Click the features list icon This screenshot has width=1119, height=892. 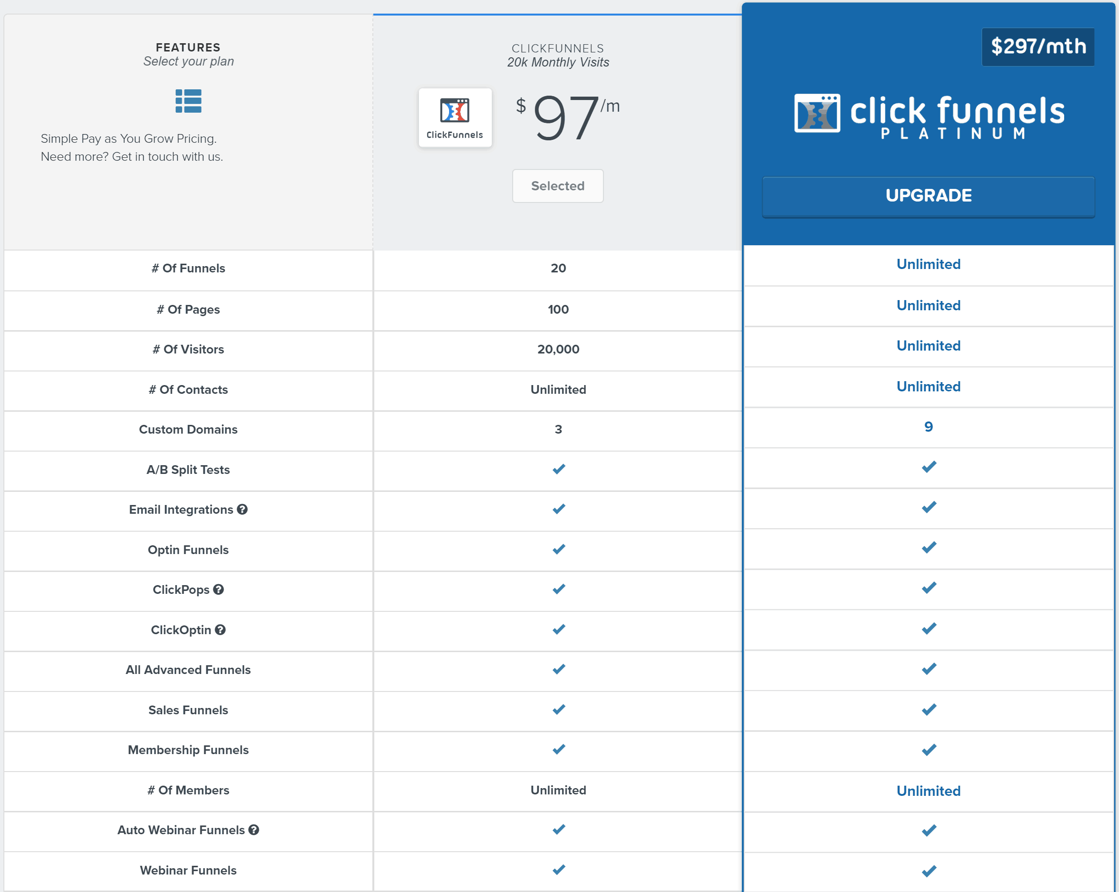pos(188,101)
